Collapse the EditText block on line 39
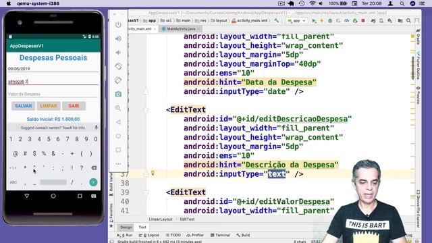The width and height of the screenshot is (432, 243). pyautogui.click(x=146, y=192)
